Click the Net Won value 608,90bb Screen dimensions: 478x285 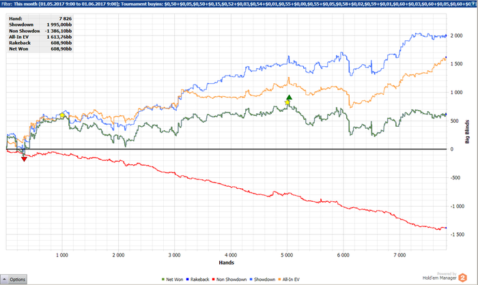tap(61, 48)
